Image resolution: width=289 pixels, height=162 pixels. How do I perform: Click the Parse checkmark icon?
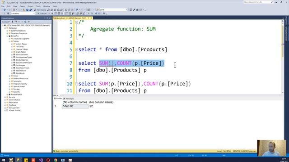52,13
